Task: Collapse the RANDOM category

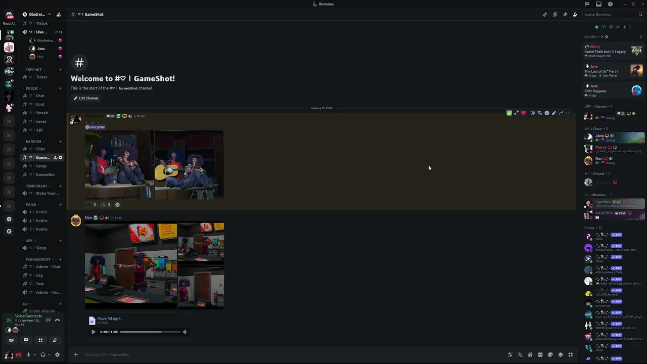Action: coord(34,142)
